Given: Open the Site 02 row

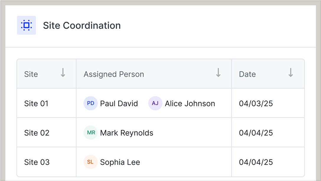Looking at the screenshot, I should coord(37,133).
